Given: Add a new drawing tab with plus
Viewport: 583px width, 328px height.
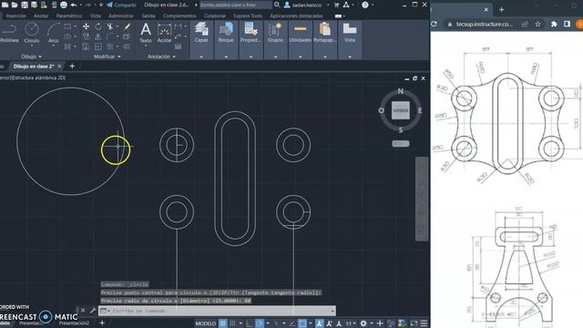Looking at the screenshot, I should point(72,67).
